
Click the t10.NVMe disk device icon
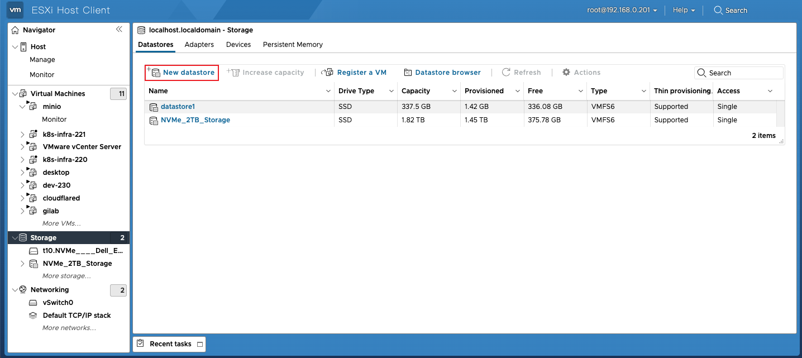tap(34, 251)
